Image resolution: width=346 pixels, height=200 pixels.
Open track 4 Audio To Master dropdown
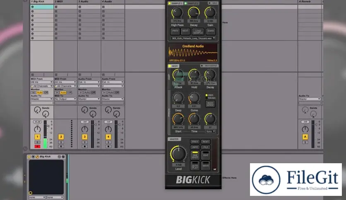pyautogui.click(x=113, y=99)
